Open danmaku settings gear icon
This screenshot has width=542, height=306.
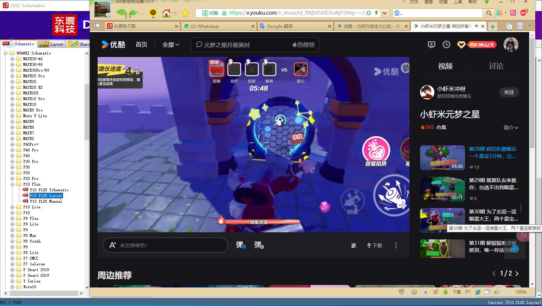(259, 245)
